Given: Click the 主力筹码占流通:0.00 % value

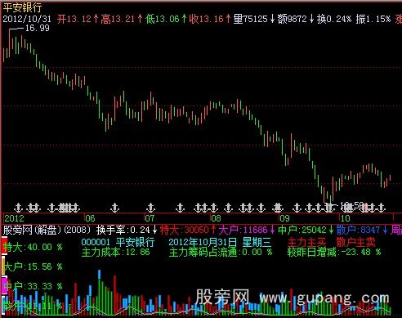Looking at the screenshot, I should (221, 252).
